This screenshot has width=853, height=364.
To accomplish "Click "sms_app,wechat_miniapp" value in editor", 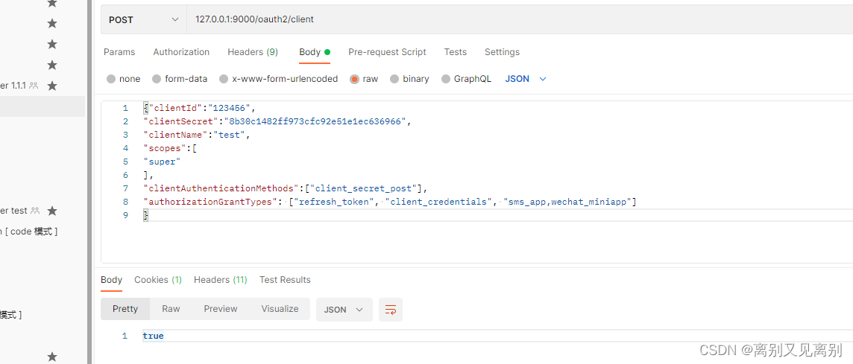I will 567,202.
